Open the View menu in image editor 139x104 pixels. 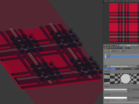point(109,45)
